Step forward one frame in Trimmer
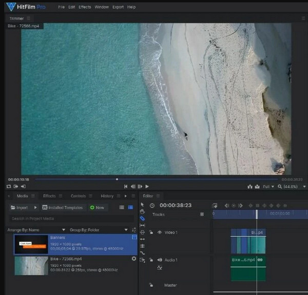The width and height of the screenshot is (308, 295). click(x=140, y=186)
